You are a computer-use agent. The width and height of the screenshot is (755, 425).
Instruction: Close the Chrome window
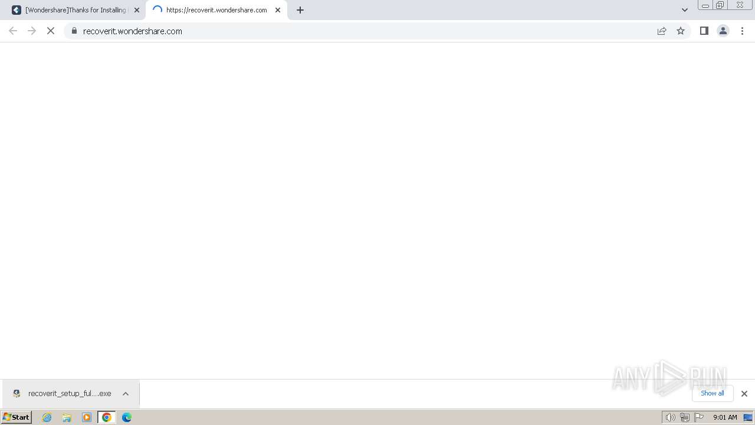pyautogui.click(x=740, y=5)
